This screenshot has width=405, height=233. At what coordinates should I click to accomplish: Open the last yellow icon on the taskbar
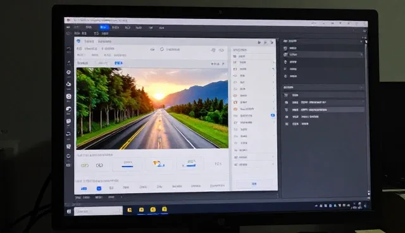tap(165, 209)
